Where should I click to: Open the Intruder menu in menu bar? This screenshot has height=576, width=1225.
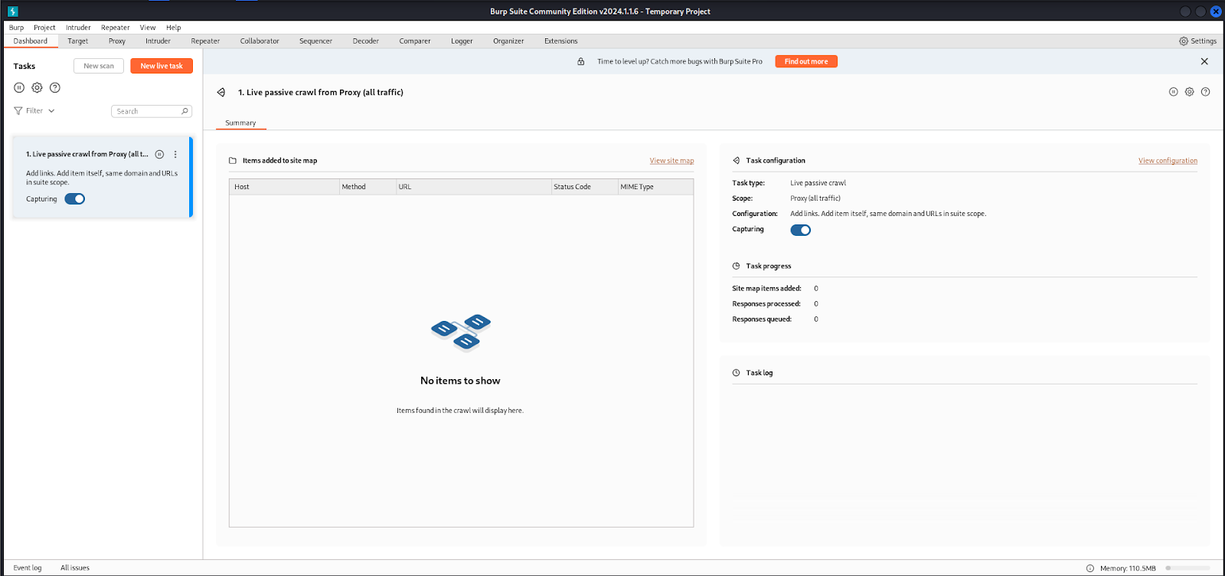tap(78, 28)
